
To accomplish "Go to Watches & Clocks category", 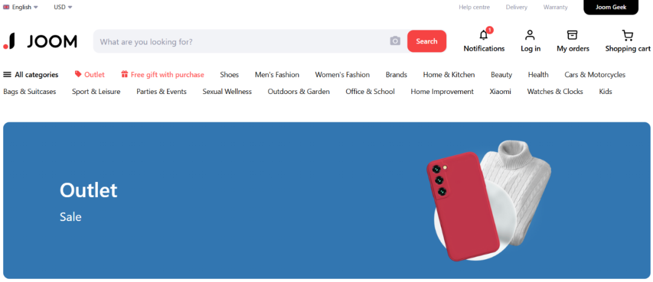I will click(554, 92).
